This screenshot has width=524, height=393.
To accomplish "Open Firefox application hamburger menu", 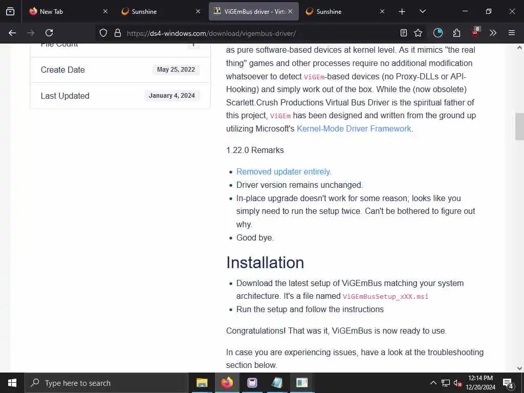I will click(512, 33).
